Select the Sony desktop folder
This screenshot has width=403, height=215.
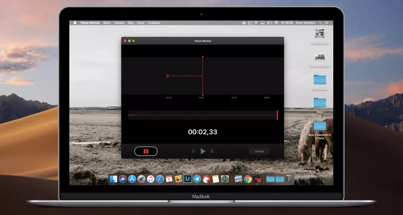(320, 103)
